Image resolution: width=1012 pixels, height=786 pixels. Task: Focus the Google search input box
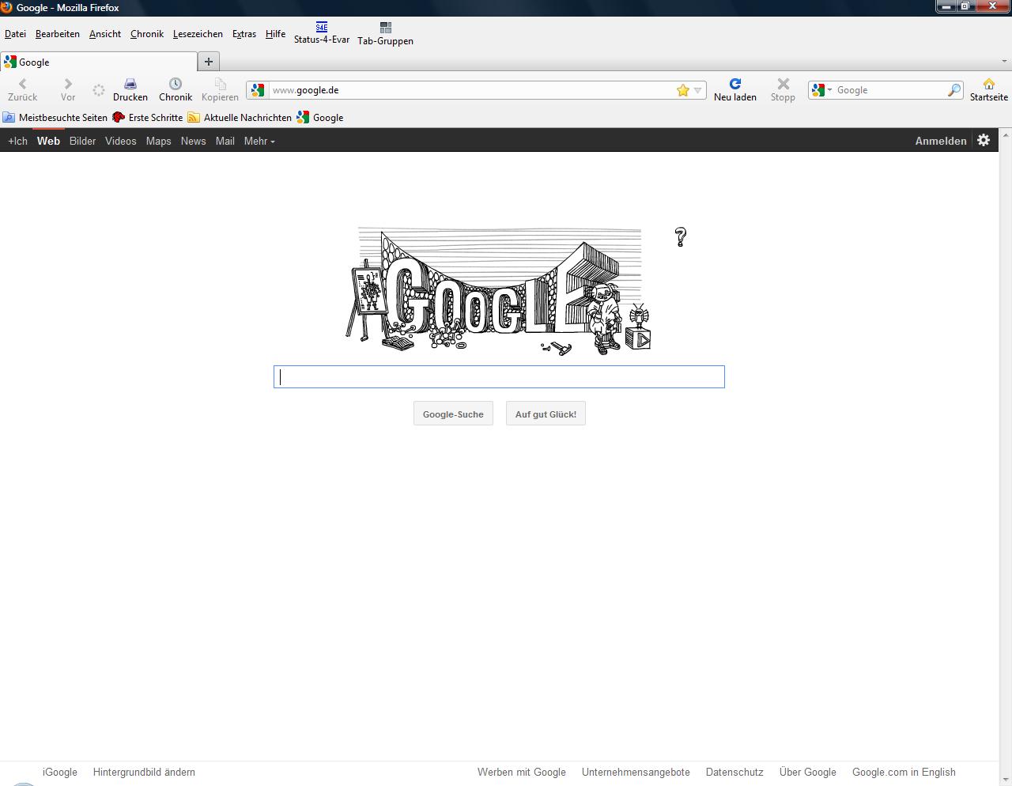pos(499,376)
